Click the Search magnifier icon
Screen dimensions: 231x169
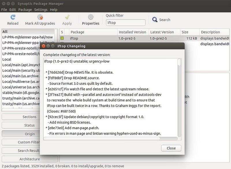click(x=155, y=19)
